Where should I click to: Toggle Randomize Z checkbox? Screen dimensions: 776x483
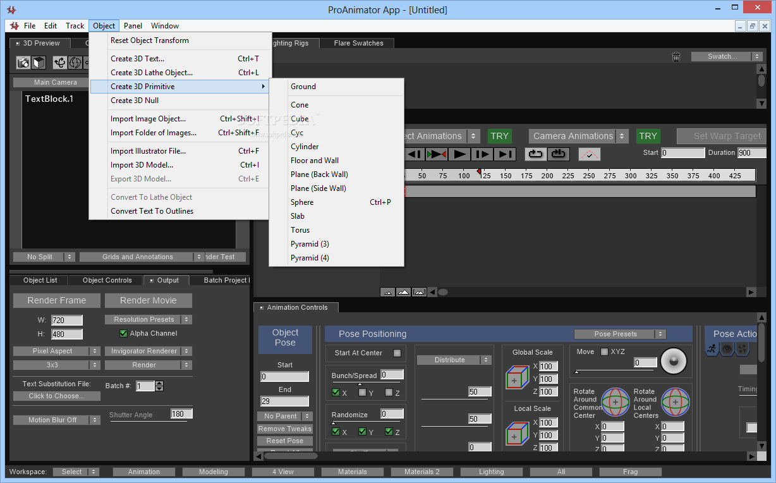click(389, 432)
